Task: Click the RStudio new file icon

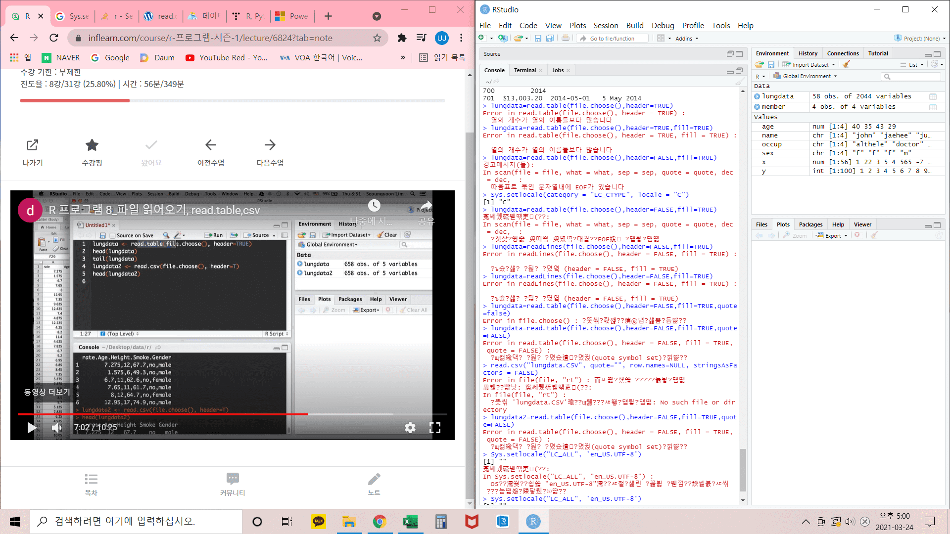Action: [x=481, y=38]
